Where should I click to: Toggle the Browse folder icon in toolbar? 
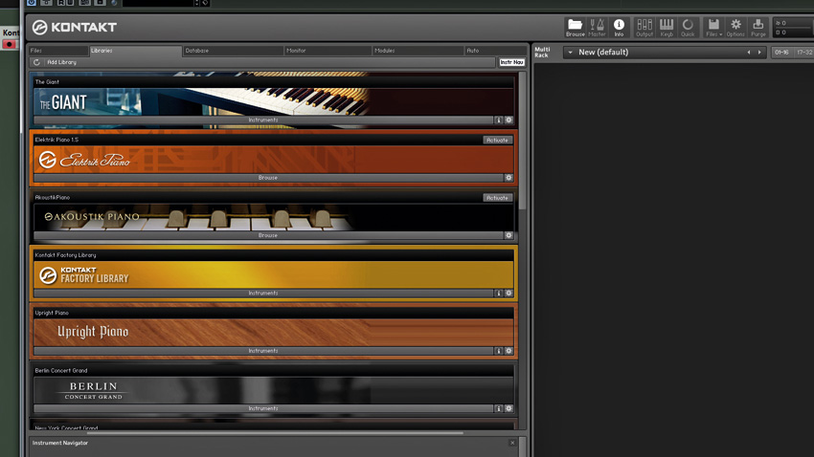coord(575,28)
